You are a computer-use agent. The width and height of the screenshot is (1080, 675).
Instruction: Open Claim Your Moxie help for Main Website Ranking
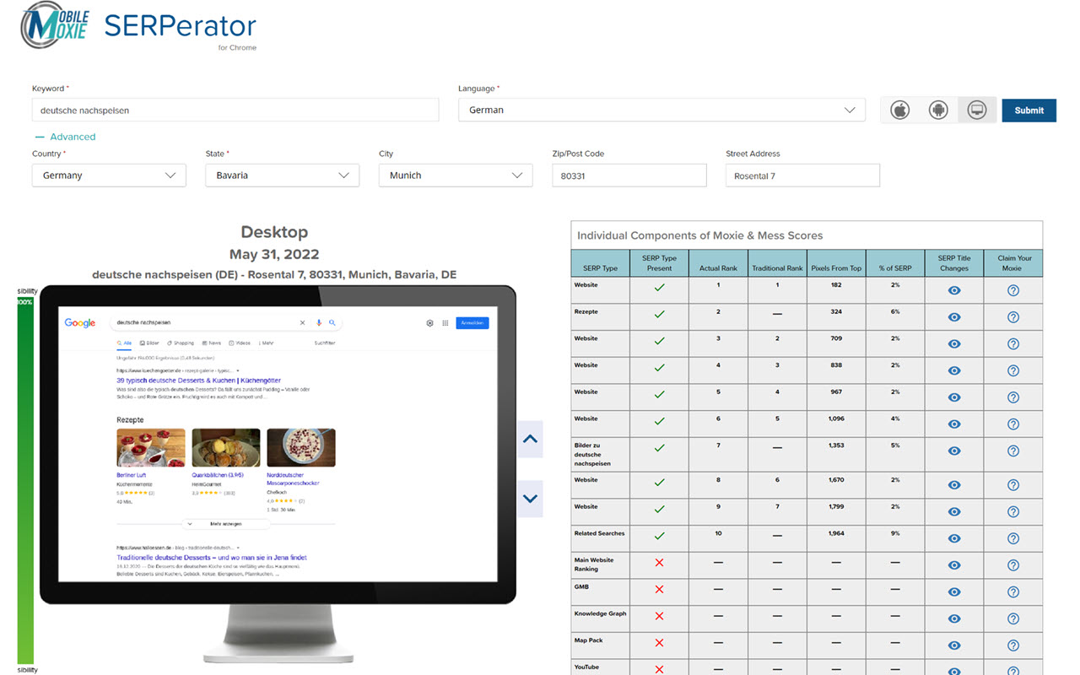click(x=1013, y=565)
